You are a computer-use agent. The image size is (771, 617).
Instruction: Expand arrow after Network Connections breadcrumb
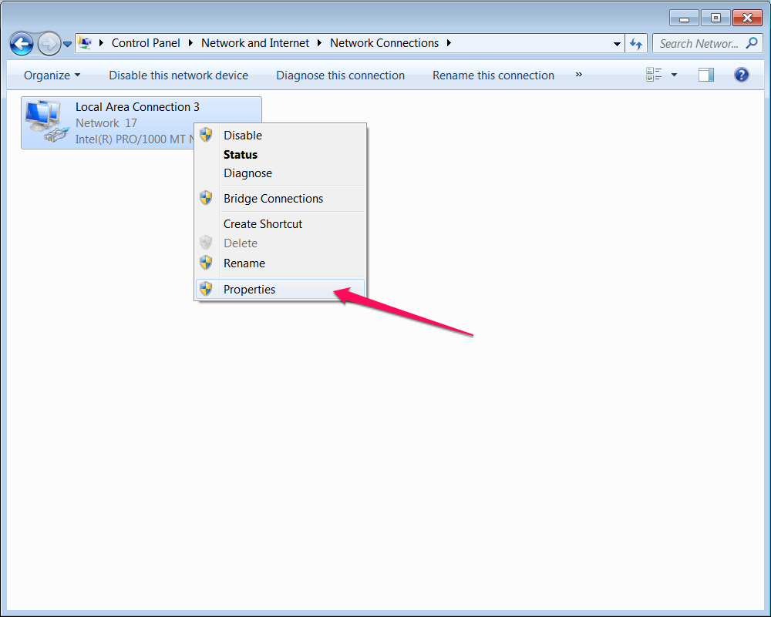click(x=449, y=43)
